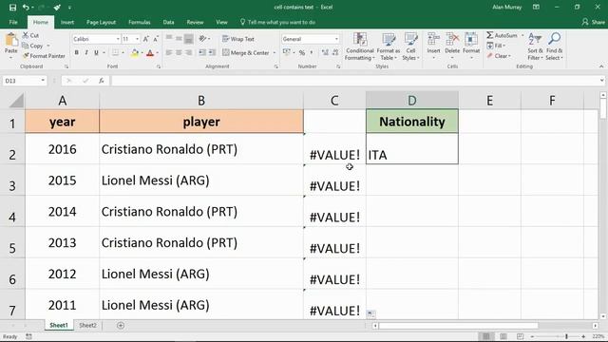The image size is (608, 342).
Task: Click the Save icon in quick access toolbar
Action: [x=12, y=8]
